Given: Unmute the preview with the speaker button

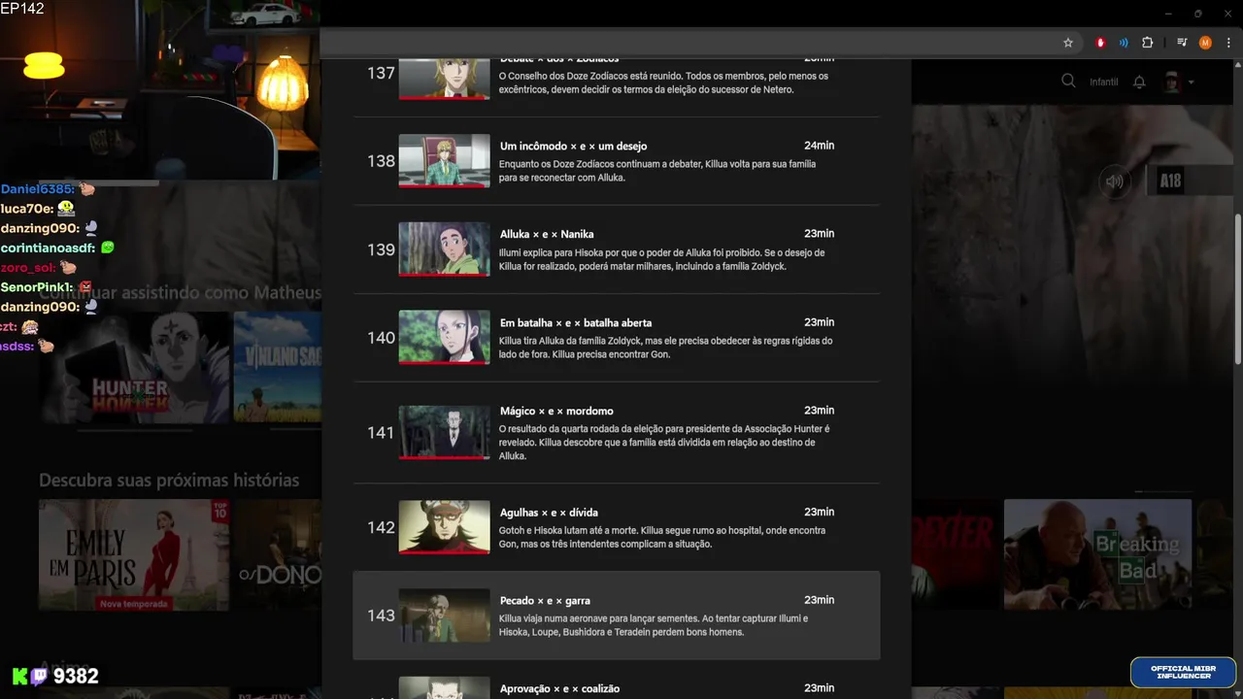Looking at the screenshot, I should coord(1115,181).
